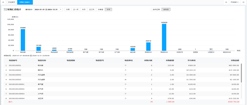Click the U型管卡 axis label
This screenshot has height=105, width=247.
[211, 52]
